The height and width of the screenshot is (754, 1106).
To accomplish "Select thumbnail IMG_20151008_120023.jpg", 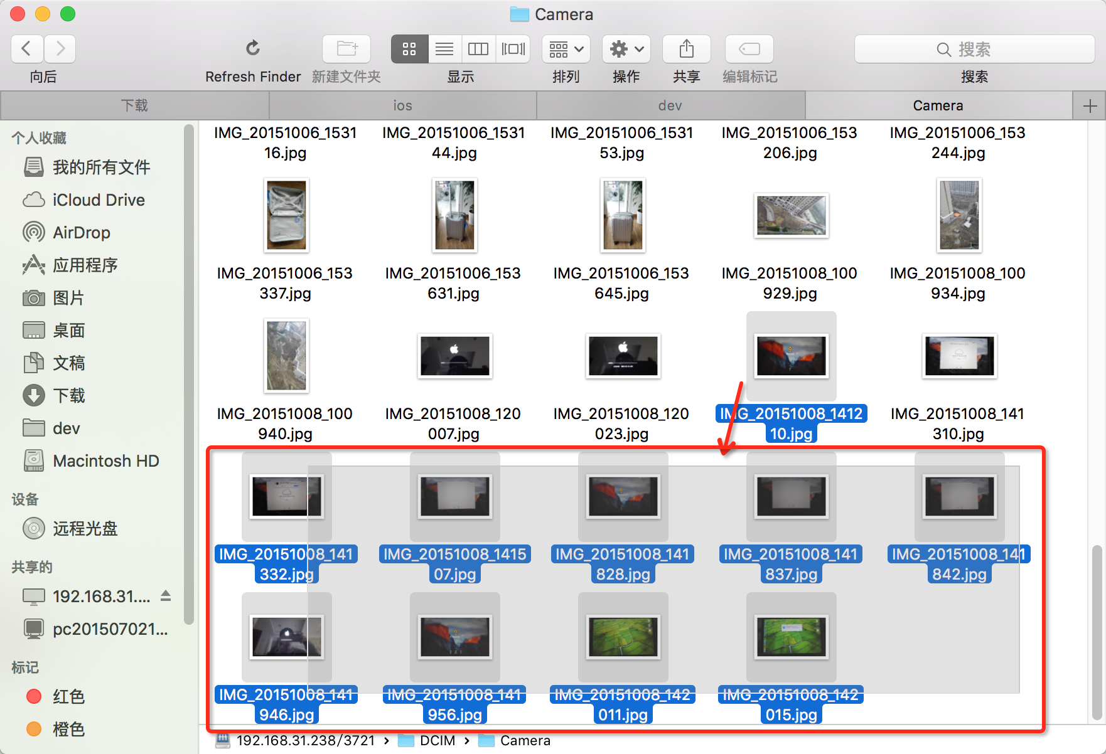I will [623, 356].
